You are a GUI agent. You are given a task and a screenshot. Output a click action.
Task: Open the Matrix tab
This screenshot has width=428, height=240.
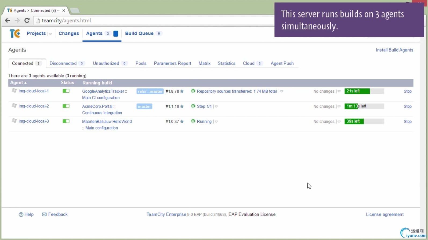pyautogui.click(x=205, y=63)
